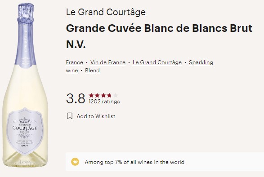Click the 1202 ratings count
264x177 pixels.
pos(104,102)
